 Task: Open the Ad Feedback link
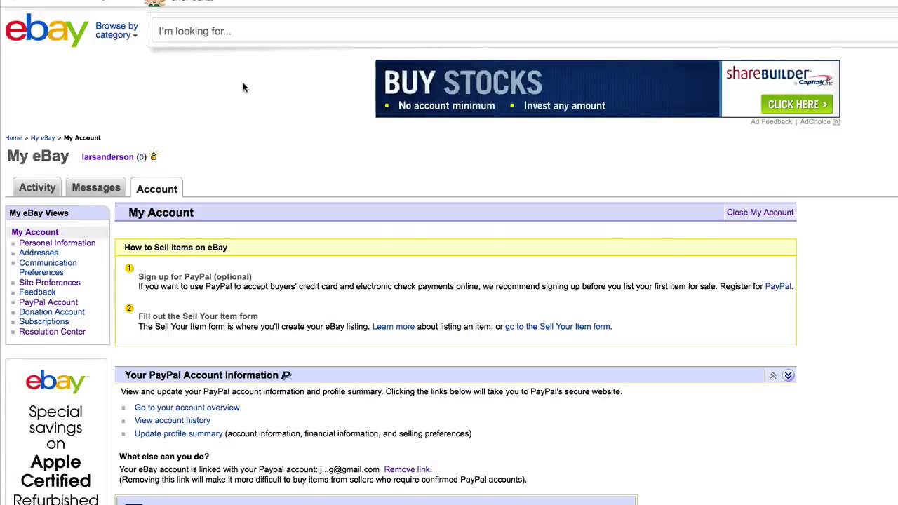coord(771,121)
